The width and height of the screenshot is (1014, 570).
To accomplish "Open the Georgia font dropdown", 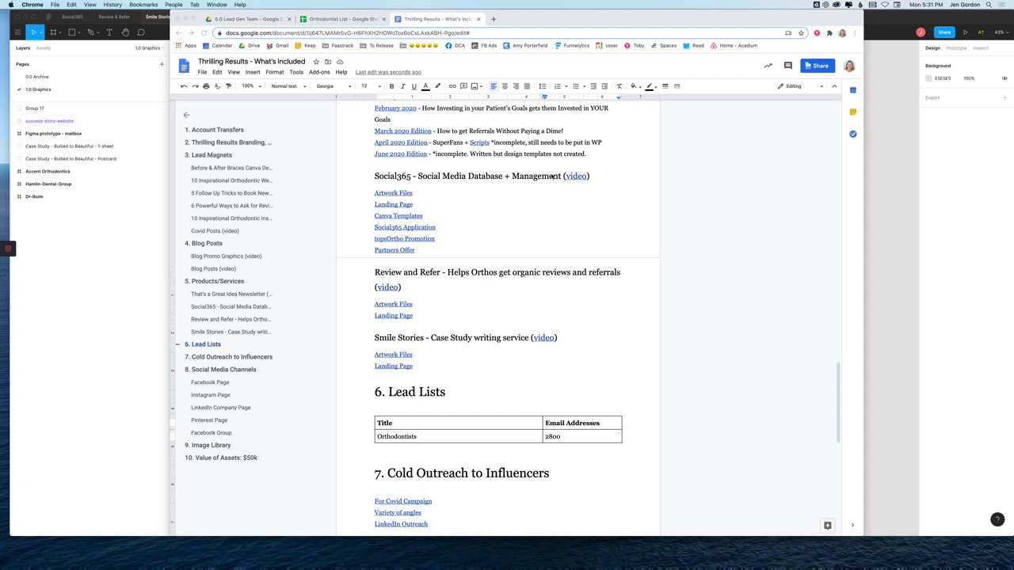I will (334, 86).
